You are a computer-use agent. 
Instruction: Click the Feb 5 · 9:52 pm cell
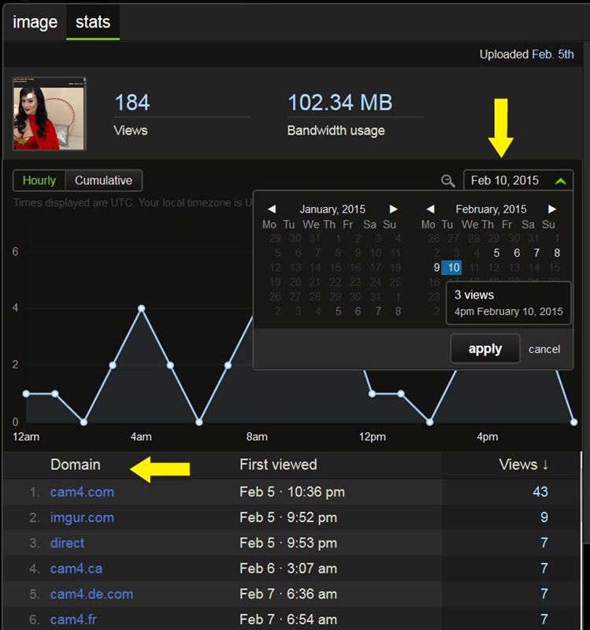click(288, 517)
